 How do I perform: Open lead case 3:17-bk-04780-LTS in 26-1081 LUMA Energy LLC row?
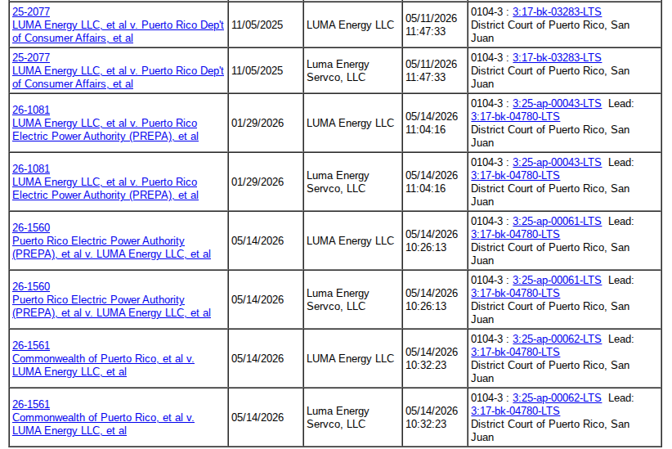(515, 116)
